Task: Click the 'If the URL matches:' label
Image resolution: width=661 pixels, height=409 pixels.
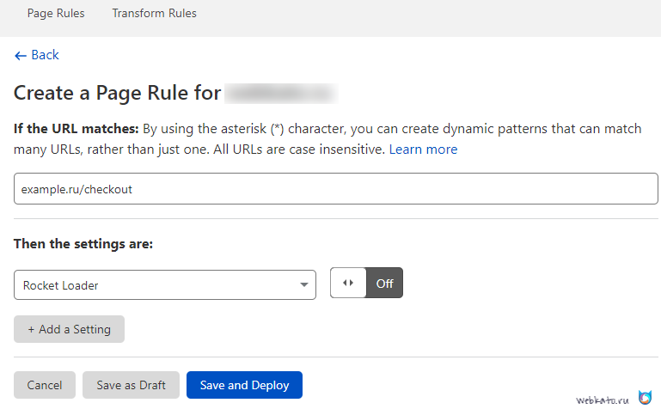Action: [76, 129]
